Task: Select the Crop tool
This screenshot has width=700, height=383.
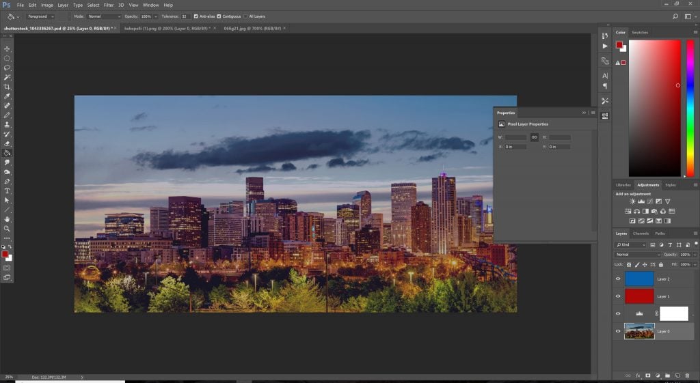Action: [x=7, y=87]
